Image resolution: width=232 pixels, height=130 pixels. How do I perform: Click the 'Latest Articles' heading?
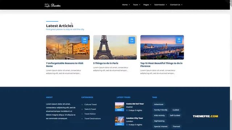click(59, 26)
